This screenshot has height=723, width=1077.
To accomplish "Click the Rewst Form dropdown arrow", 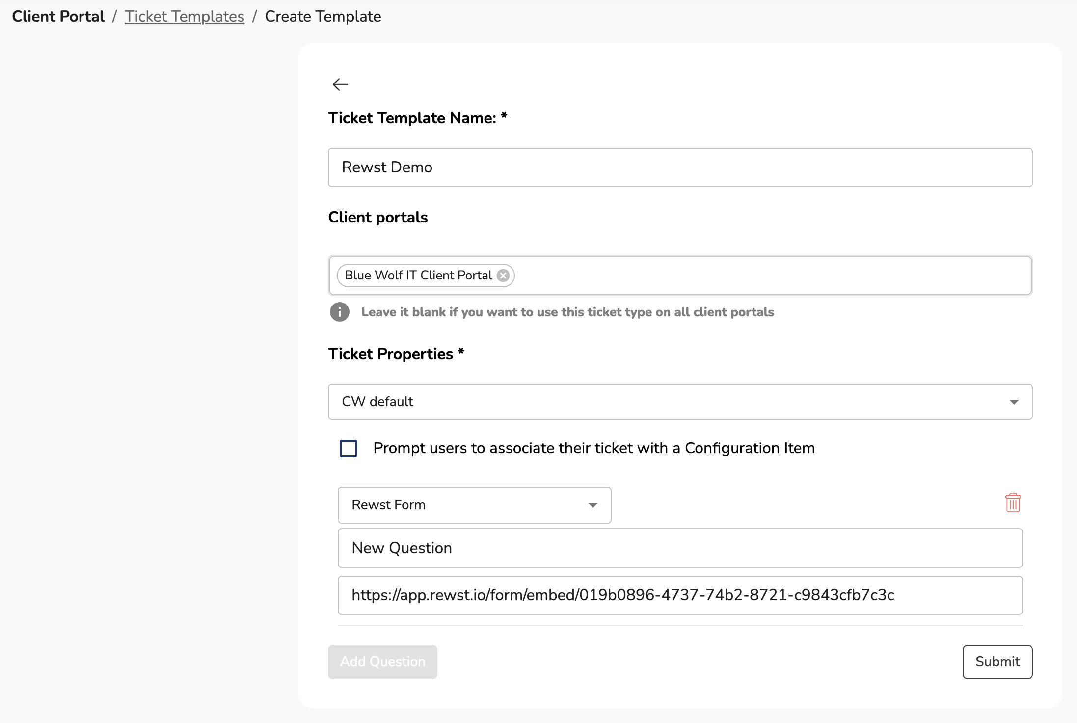I will [592, 505].
